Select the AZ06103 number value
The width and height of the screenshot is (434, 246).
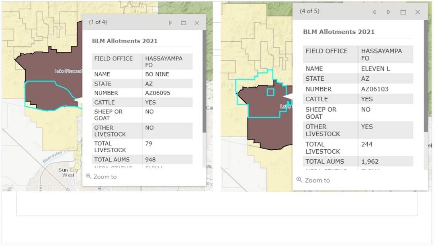click(375, 89)
